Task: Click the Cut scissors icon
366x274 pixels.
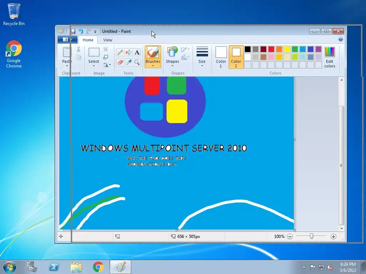Action: 78,49
